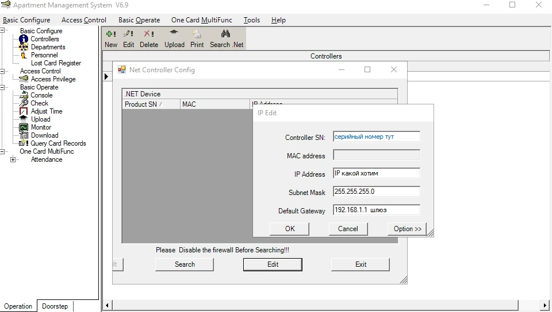Screen dimensions: 552x312
Task: Click the Controllers panel header
Action: tap(326, 56)
